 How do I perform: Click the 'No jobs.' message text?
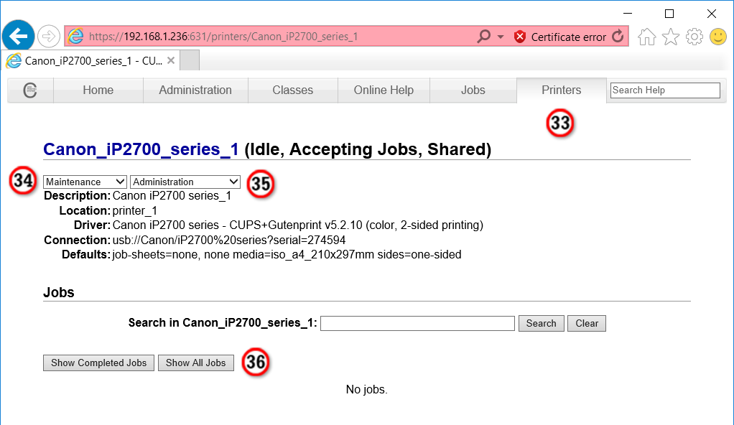coord(366,389)
